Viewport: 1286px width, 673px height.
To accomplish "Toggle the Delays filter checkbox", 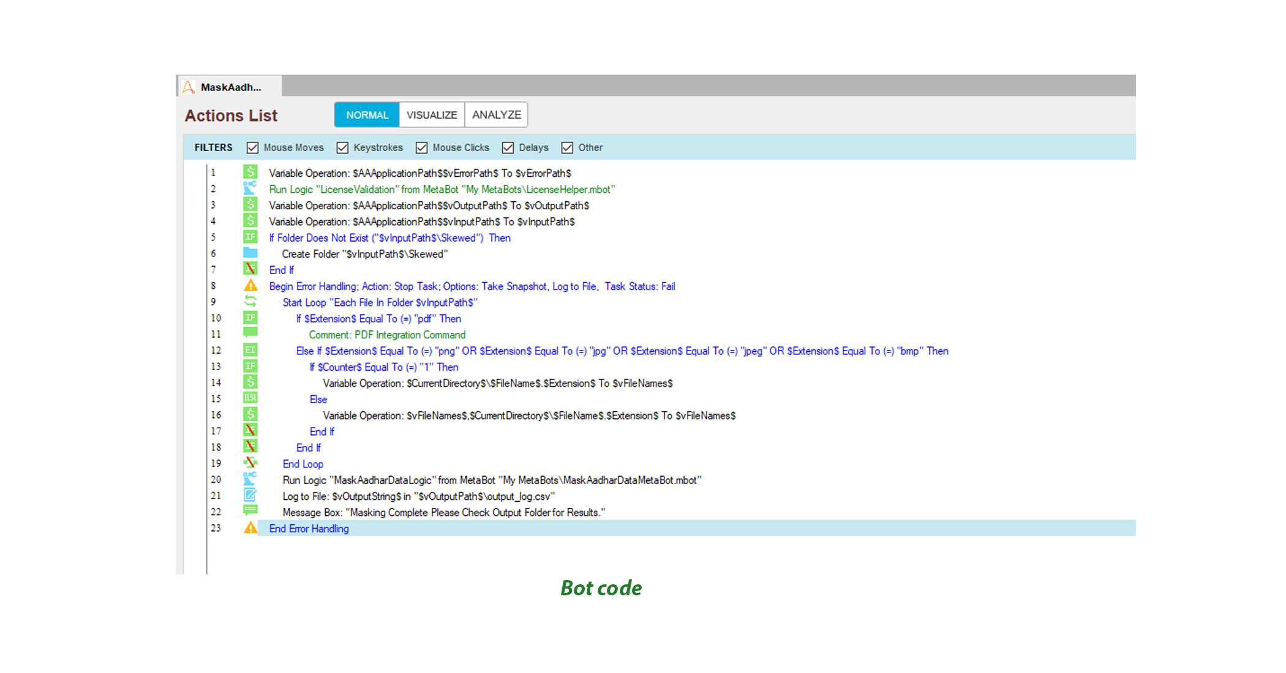I will click(508, 147).
